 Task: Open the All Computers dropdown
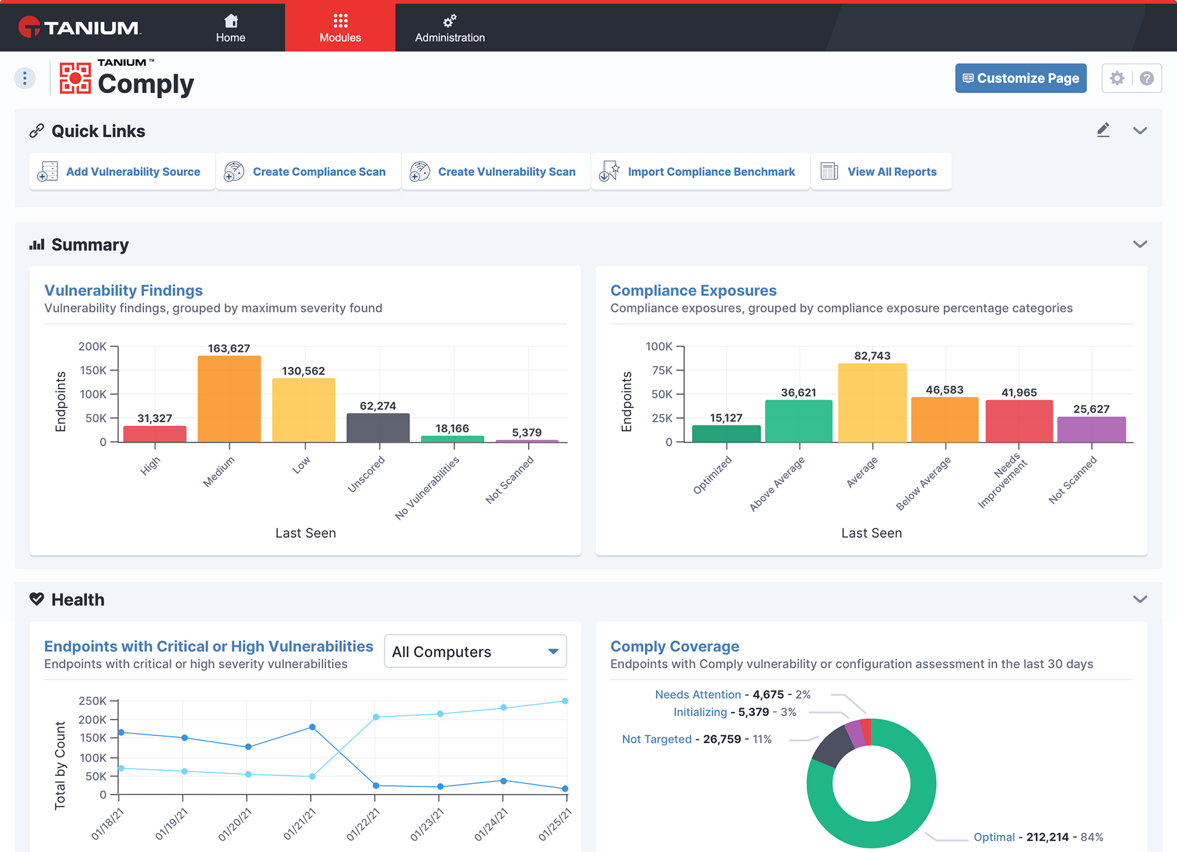pos(475,651)
